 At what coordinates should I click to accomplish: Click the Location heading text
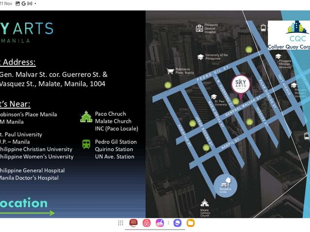24,203
